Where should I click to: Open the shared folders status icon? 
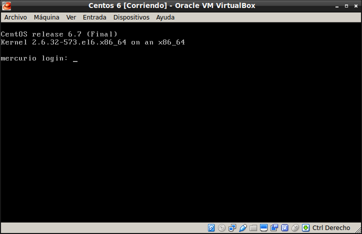(x=253, y=228)
